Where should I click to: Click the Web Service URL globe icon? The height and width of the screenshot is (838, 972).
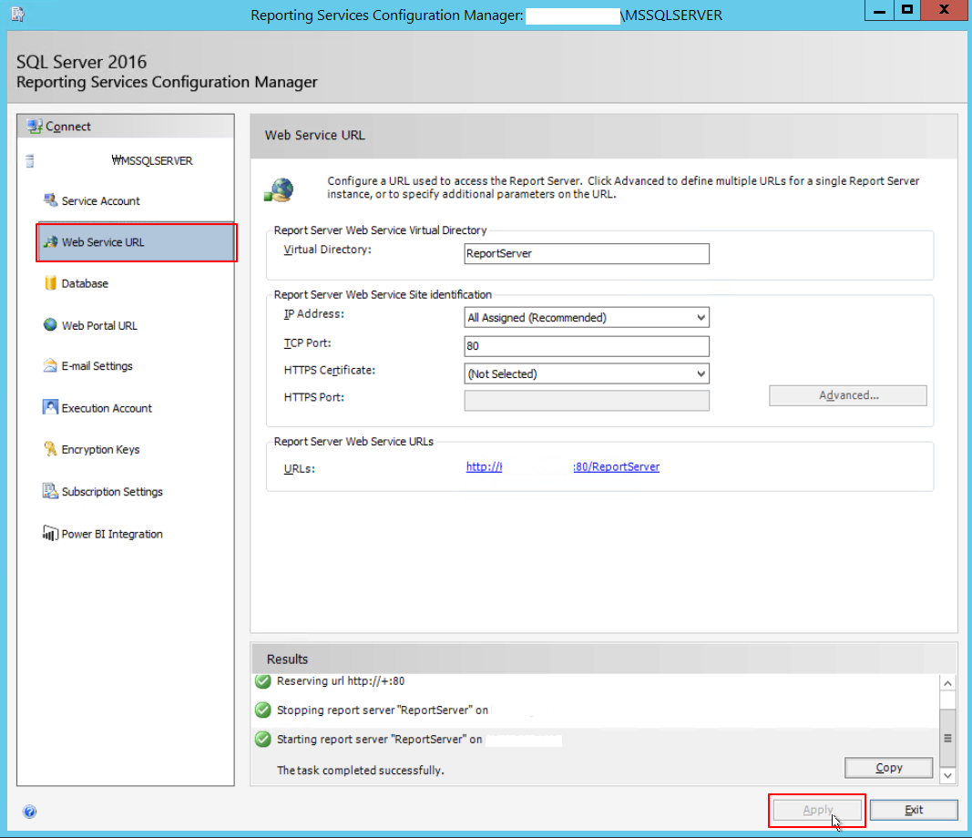click(x=50, y=241)
